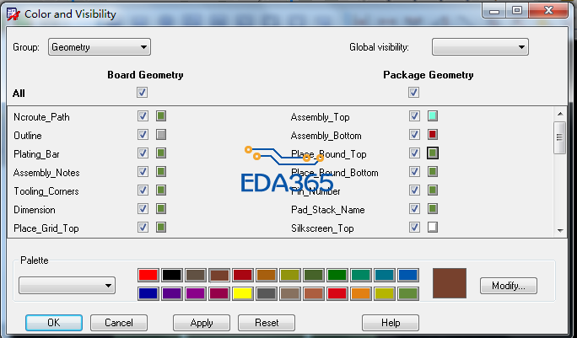This screenshot has height=338, width=577.
Task: Toggle Assembly_Notes visibility checkbox
Action: tap(143, 171)
